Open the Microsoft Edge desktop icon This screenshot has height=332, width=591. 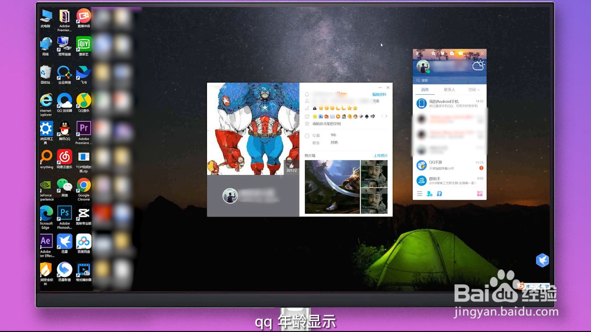46,218
